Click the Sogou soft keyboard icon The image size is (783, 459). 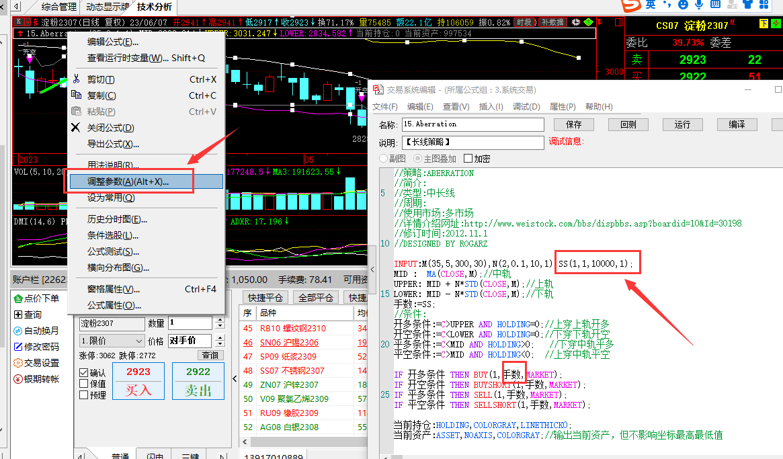tap(715, 5)
